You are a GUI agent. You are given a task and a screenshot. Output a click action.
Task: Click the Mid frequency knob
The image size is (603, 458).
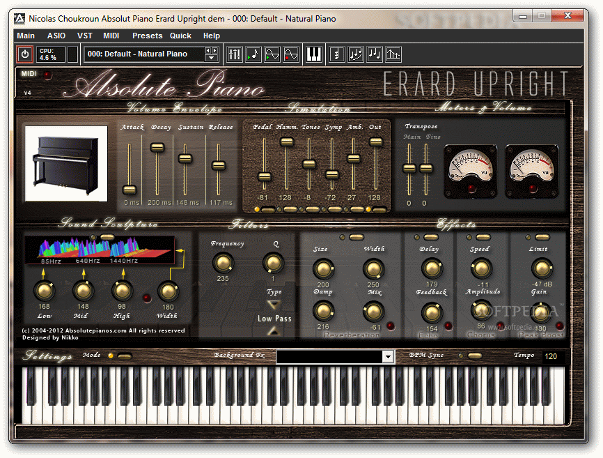coord(83,291)
